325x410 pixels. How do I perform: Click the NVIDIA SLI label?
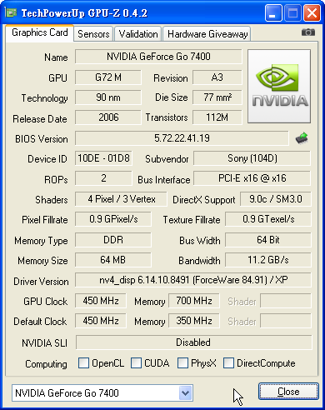coord(44,343)
